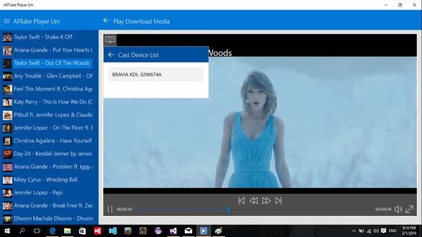The image size is (422, 237).
Task: Play Taylor Swift - Shake It Off
Action: [x=47, y=37]
